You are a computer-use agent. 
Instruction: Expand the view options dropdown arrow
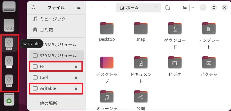[193, 8]
